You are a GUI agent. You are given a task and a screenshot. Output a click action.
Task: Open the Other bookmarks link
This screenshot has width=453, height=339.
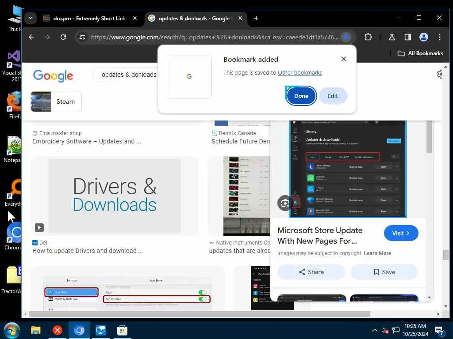point(299,73)
